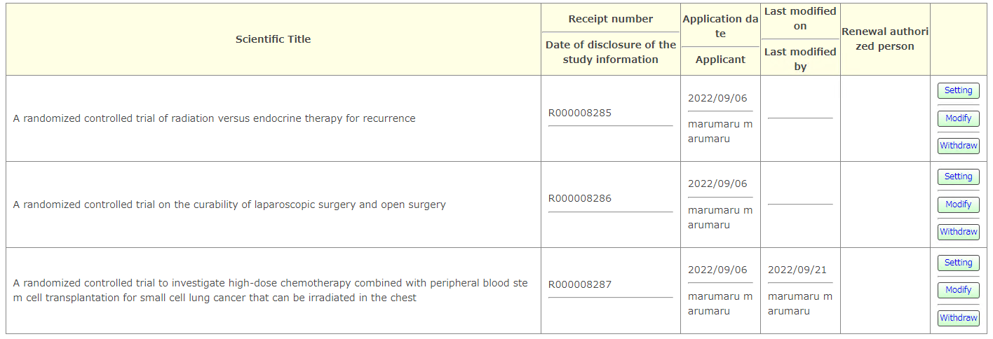Click receipt number R000008286
The image size is (993, 339).
pos(580,198)
